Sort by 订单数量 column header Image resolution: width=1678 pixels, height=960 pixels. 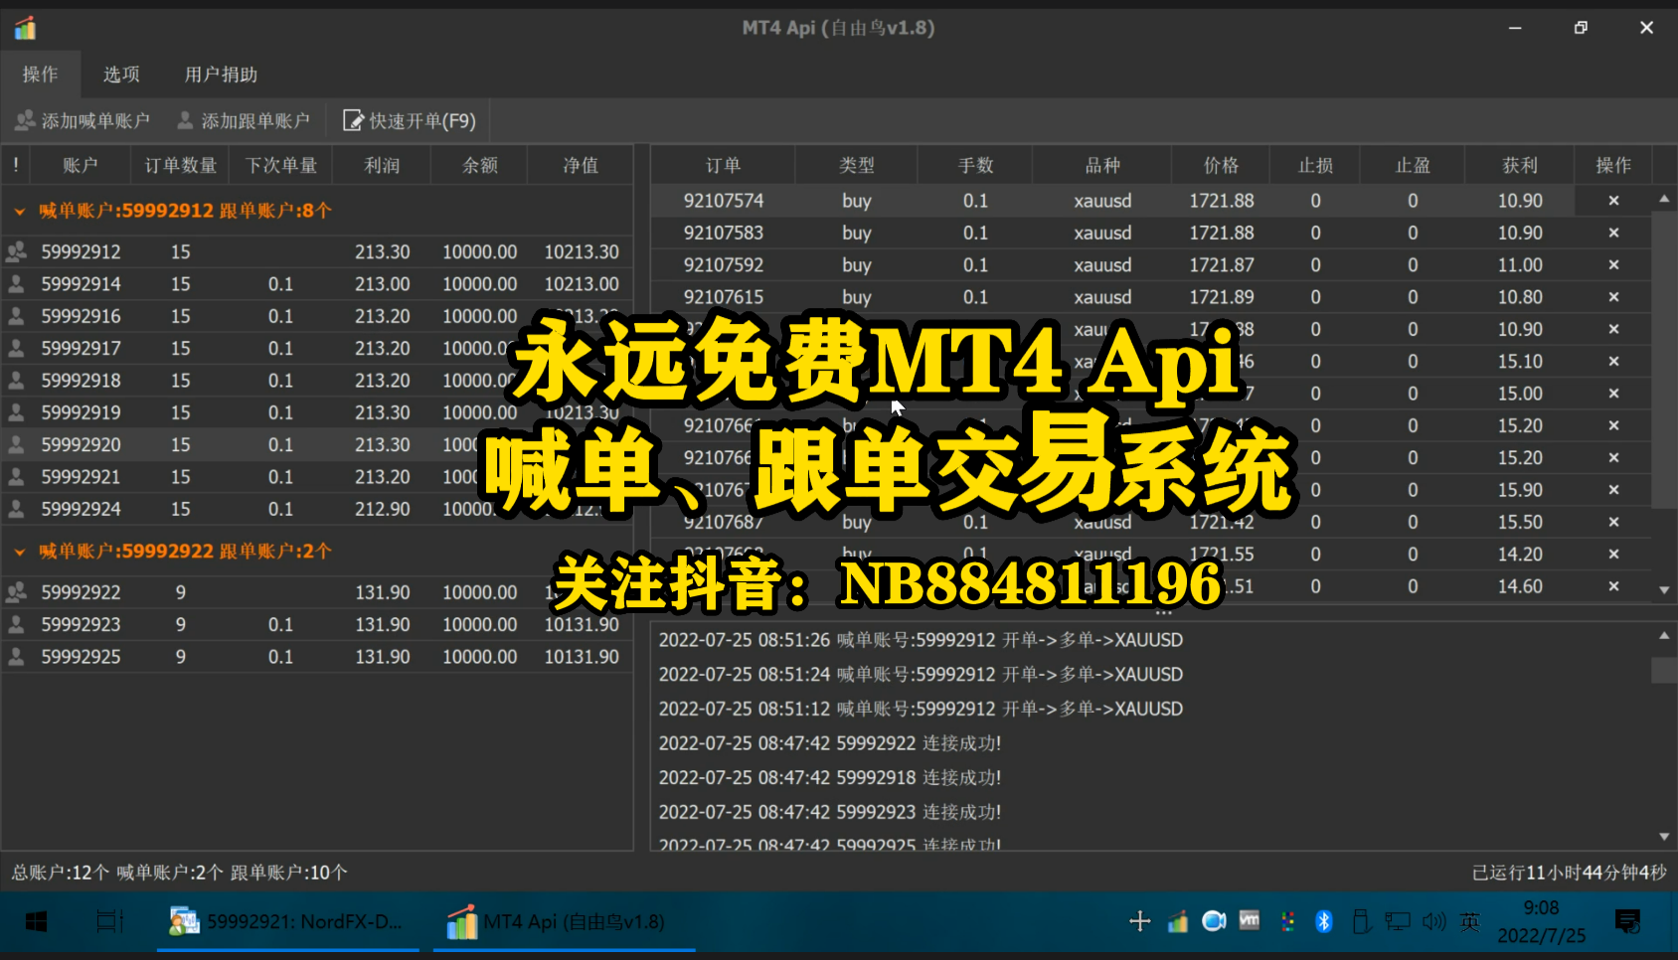click(x=181, y=165)
